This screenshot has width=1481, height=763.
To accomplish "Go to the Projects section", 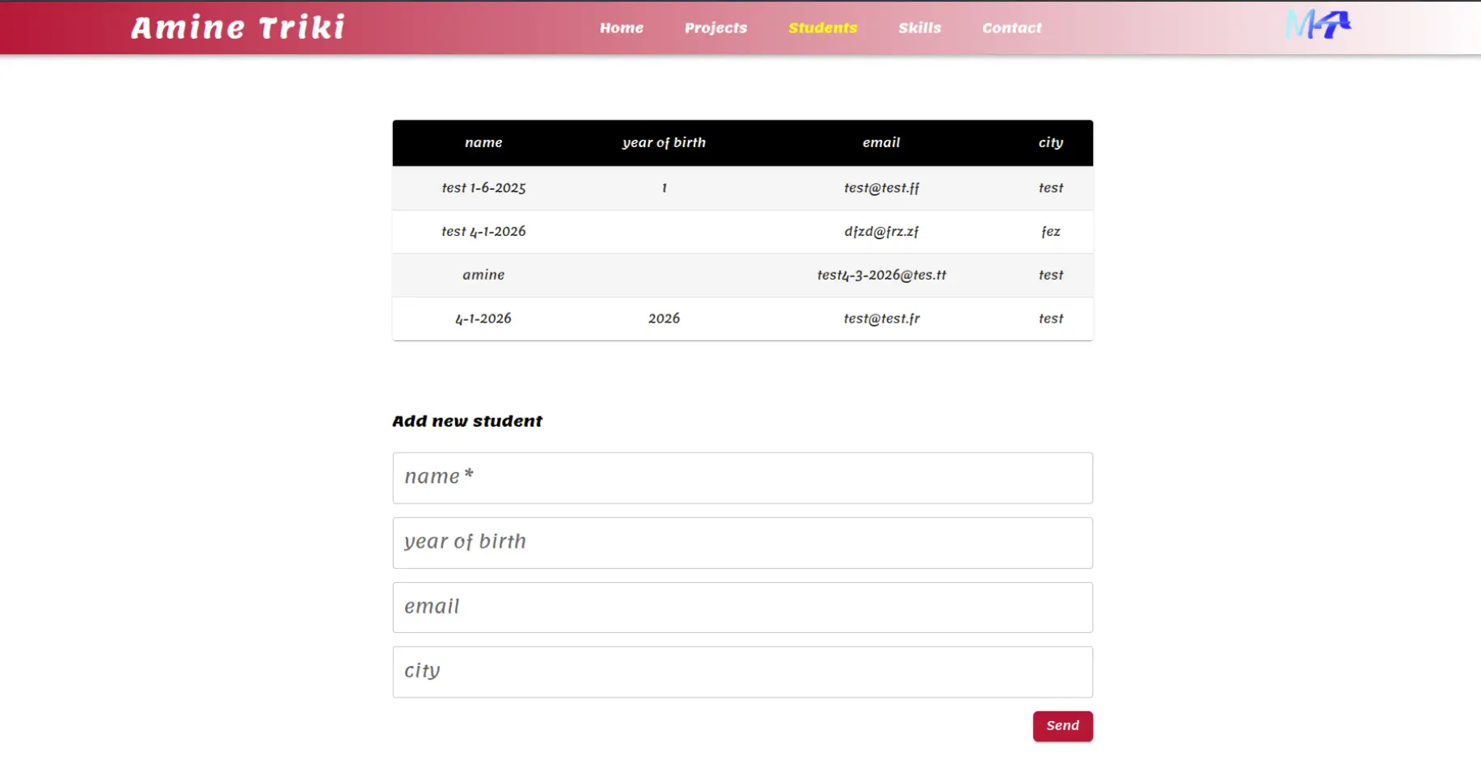I will [715, 27].
